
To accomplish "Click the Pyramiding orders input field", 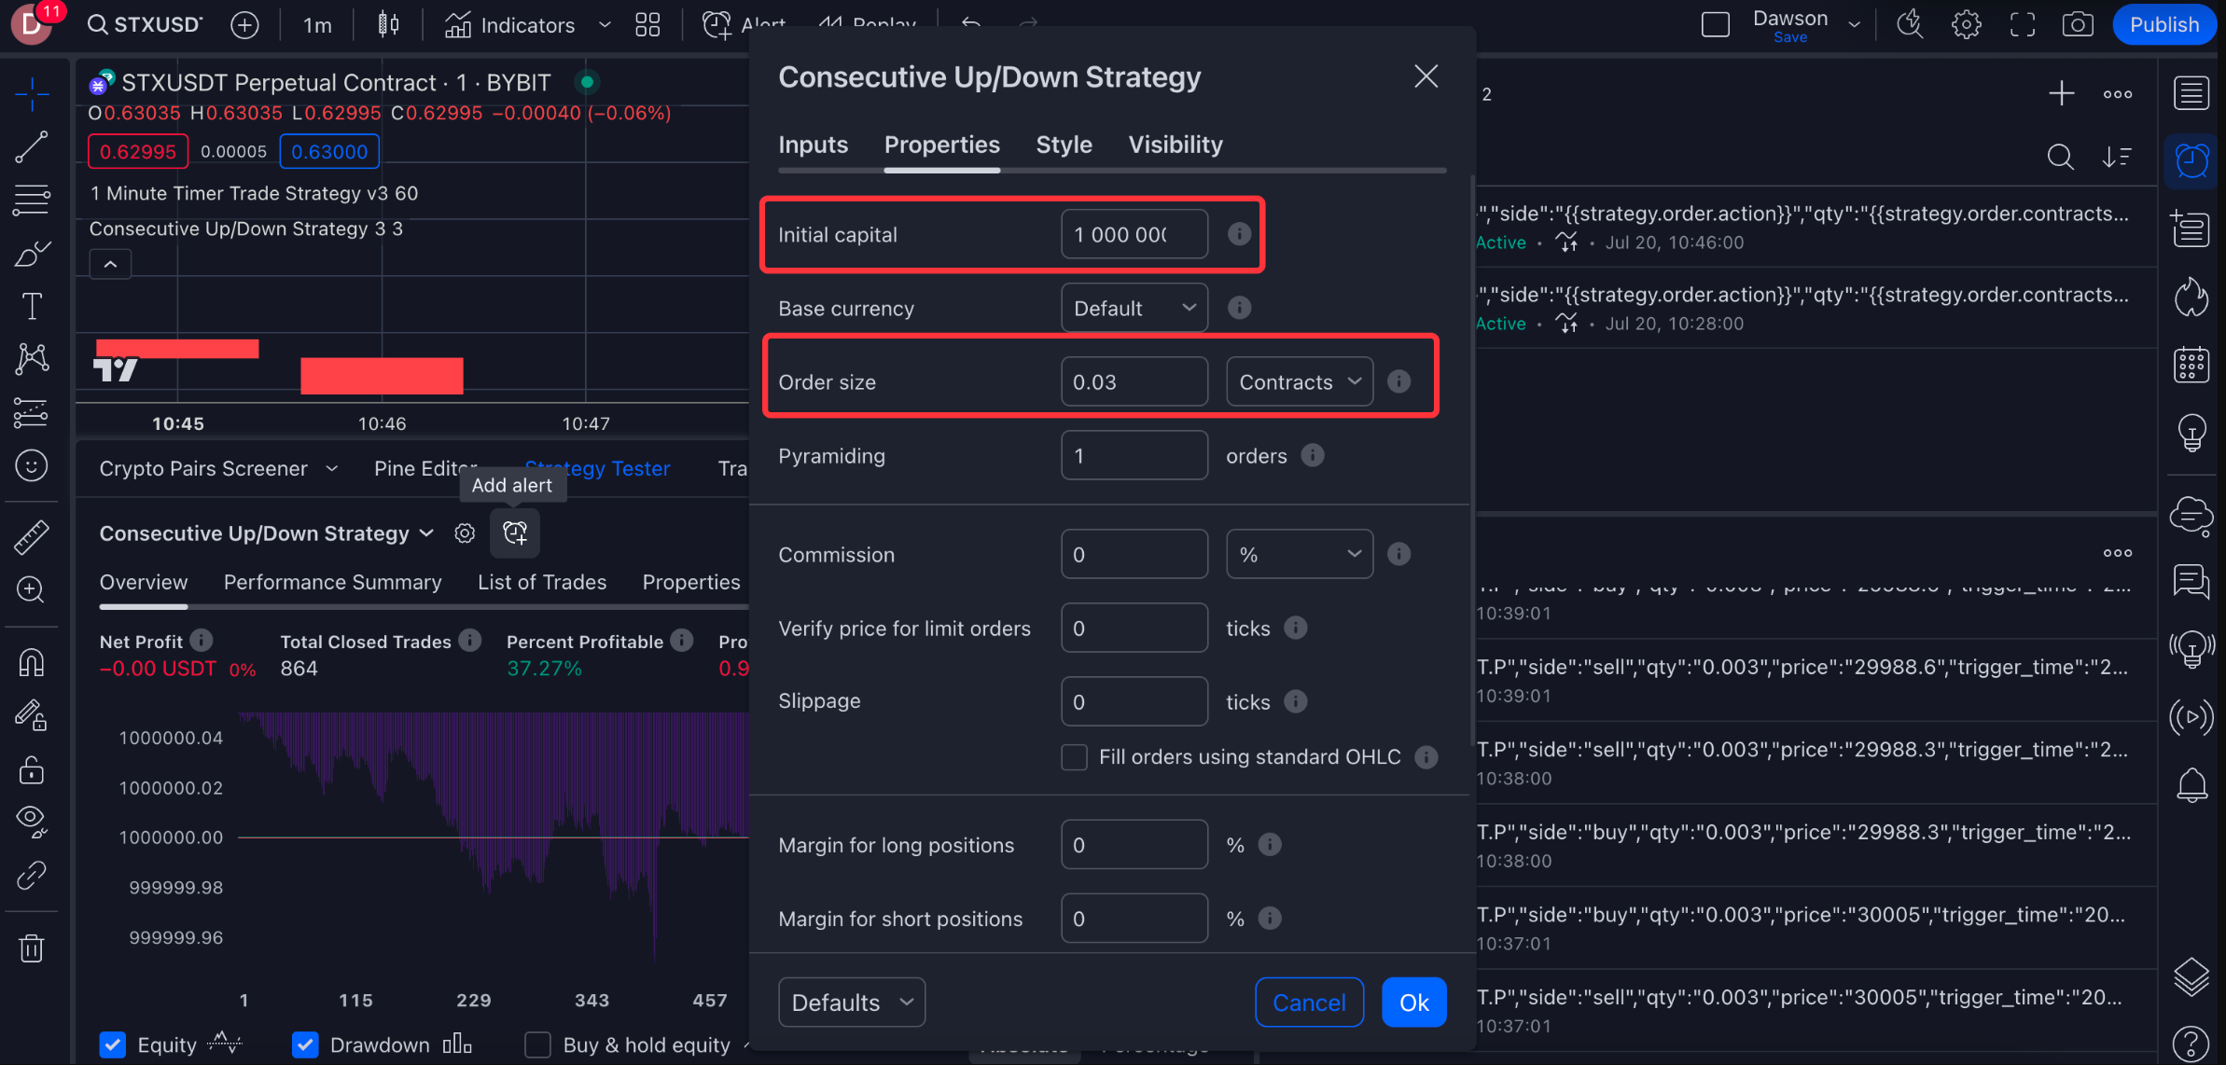I will (1134, 456).
